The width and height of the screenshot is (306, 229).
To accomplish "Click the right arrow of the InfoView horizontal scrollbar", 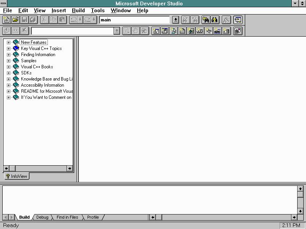I will click(x=69, y=168).
